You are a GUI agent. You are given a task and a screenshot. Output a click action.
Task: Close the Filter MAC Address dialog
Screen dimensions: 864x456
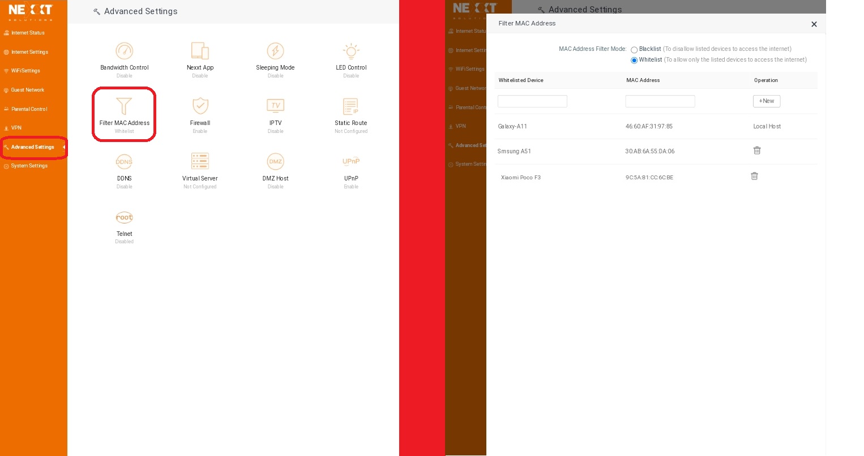814,24
